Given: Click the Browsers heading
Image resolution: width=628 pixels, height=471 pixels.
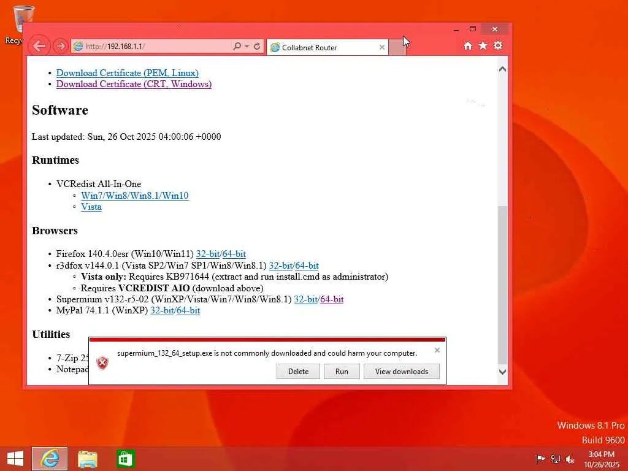Looking at the screenshot, I should pos(55,231).
